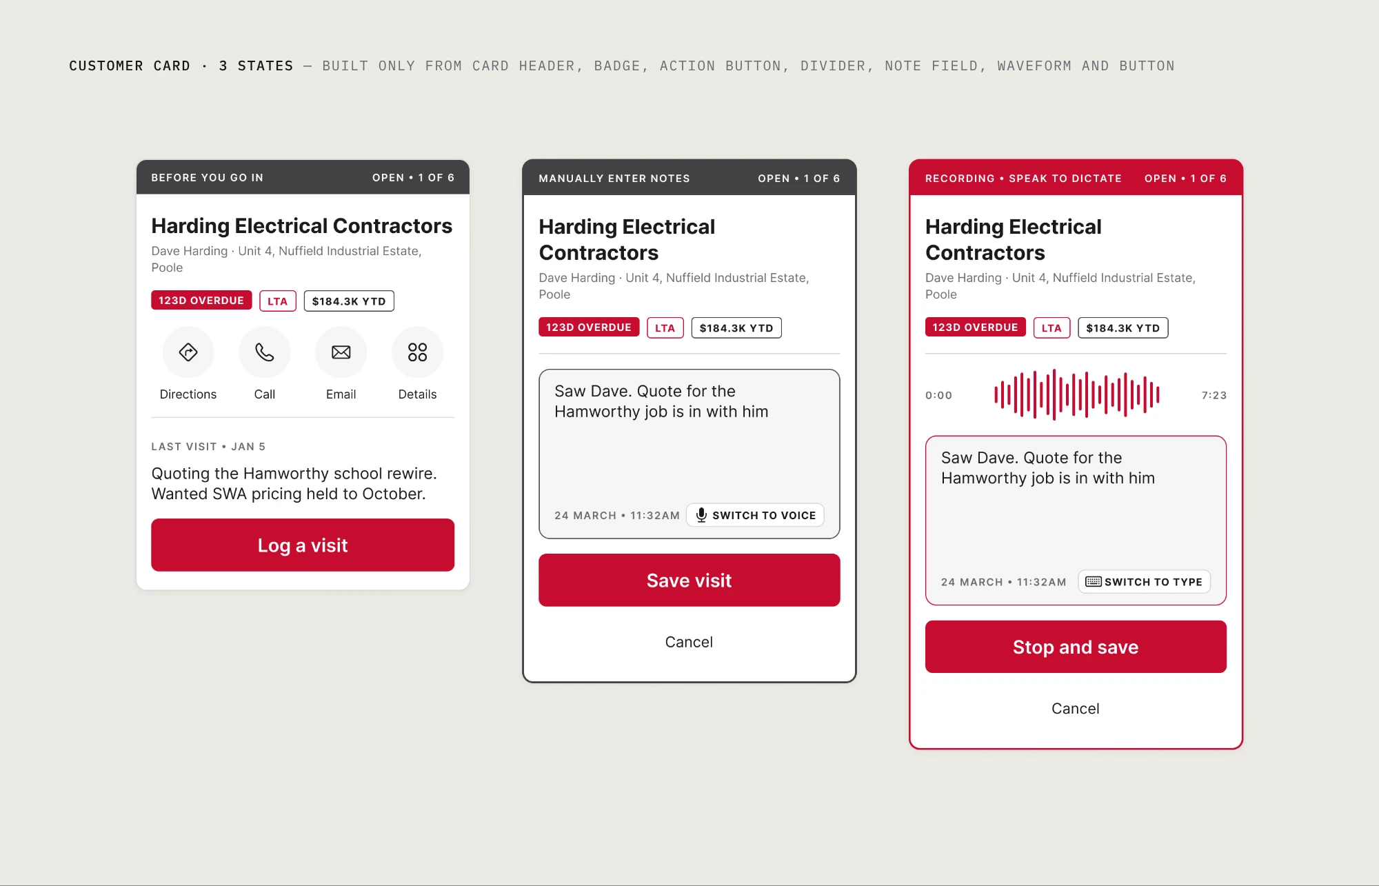The width and height of the screenshot is (1379, 886).
Task: Click Harding Electrical Contractors title in recording card
Action: coord(1013,239)
